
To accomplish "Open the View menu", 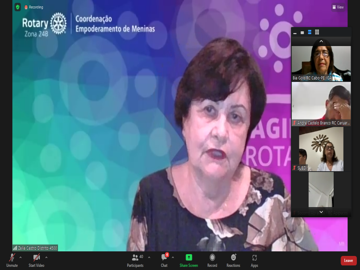I will pyautogui.click(x=338, y=7).
